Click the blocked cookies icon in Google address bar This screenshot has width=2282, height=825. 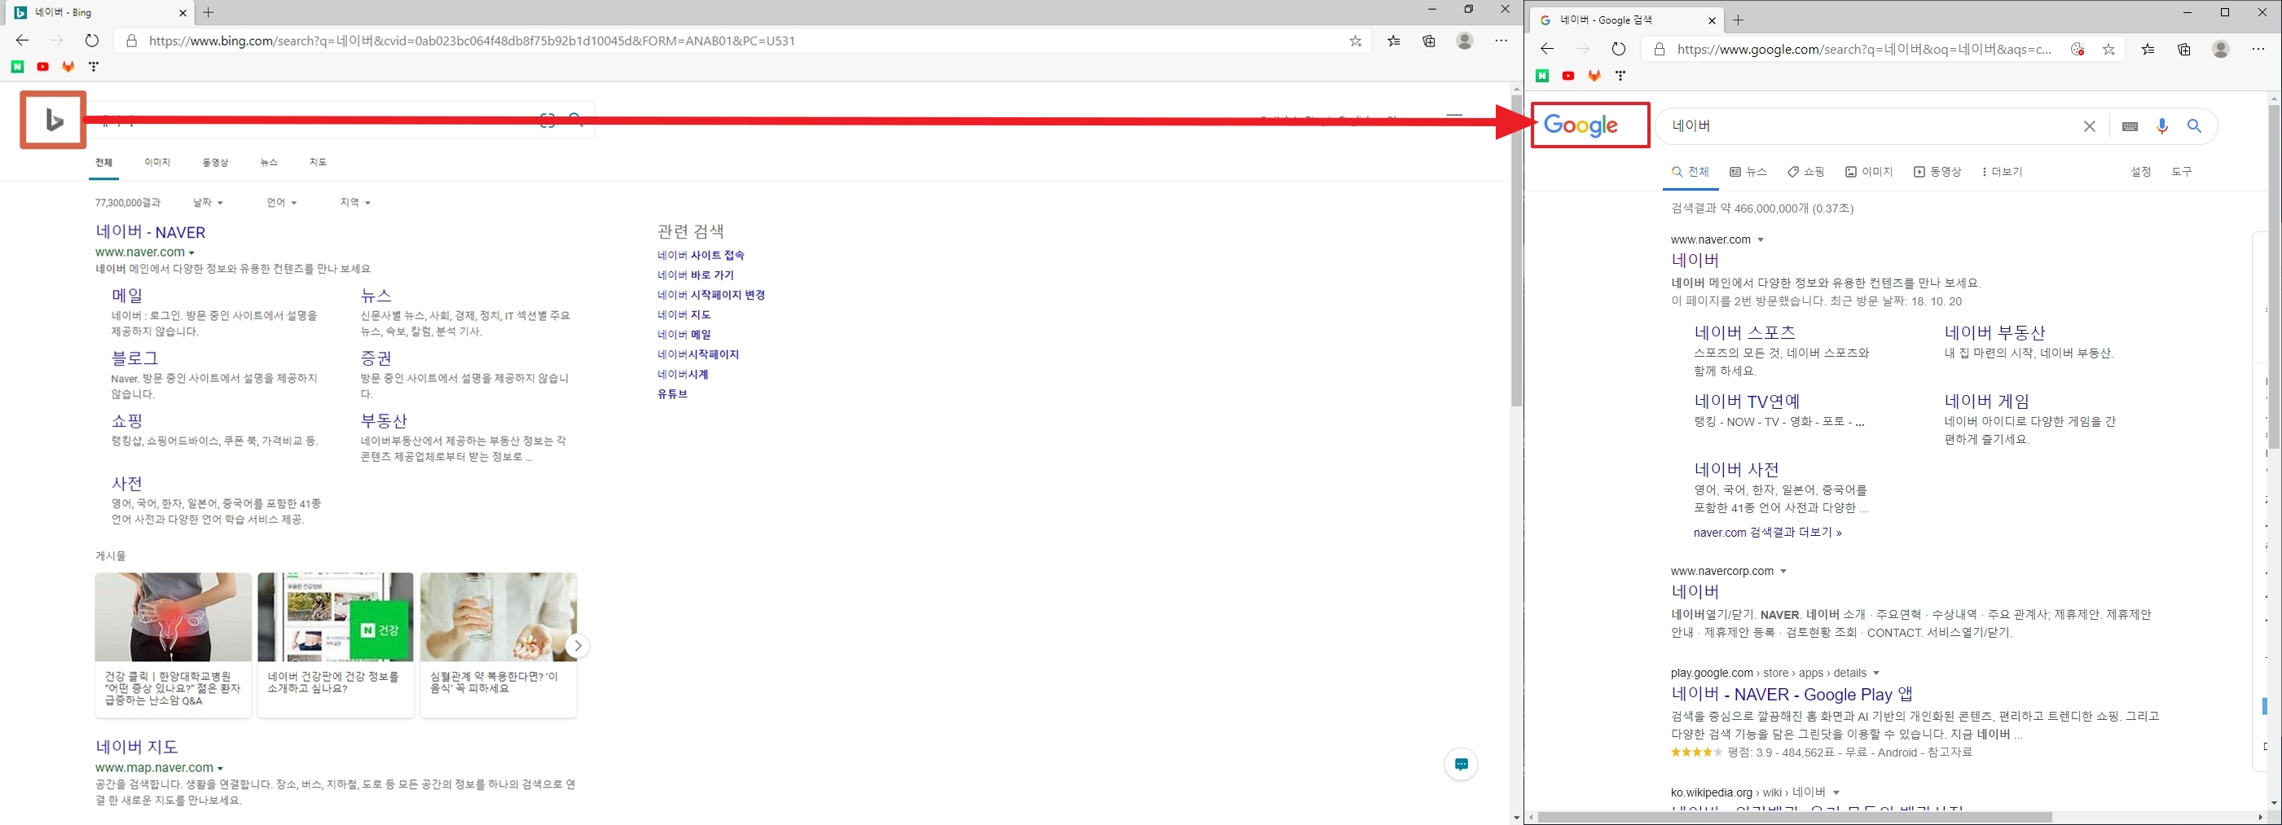click(2078, 50)
